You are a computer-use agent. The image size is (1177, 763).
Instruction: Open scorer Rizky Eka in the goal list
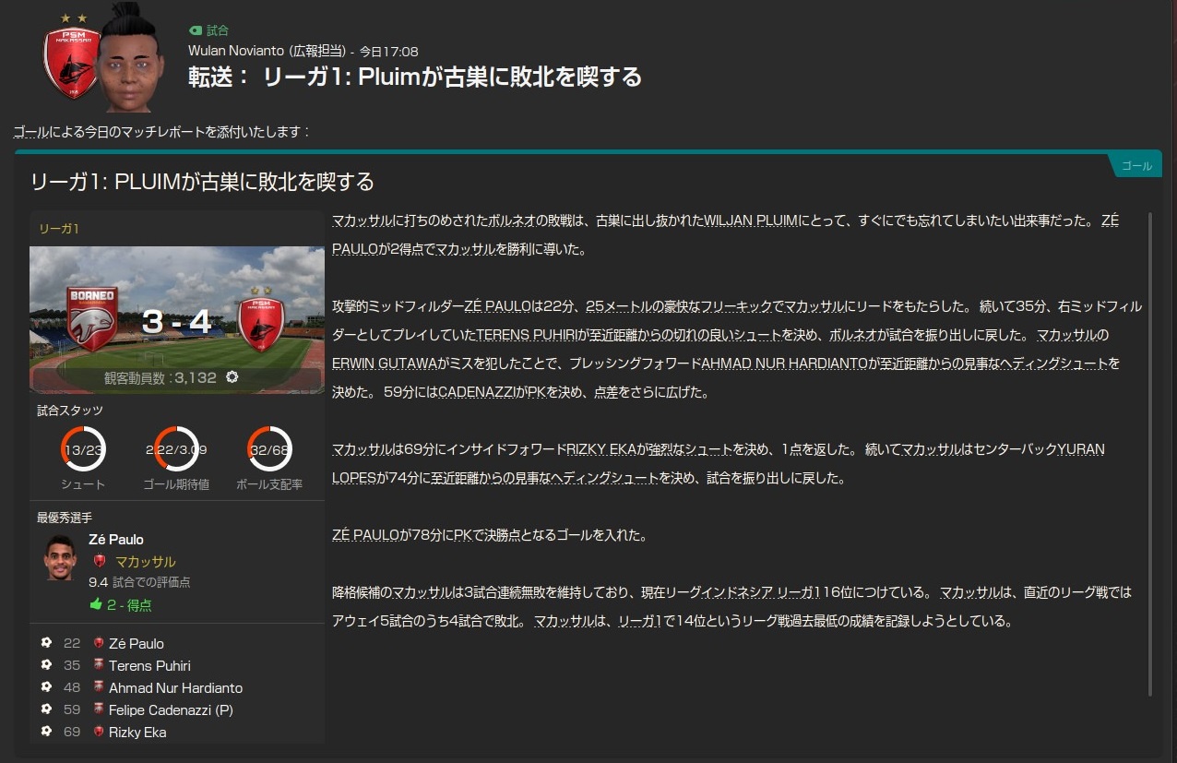[137, 732]
